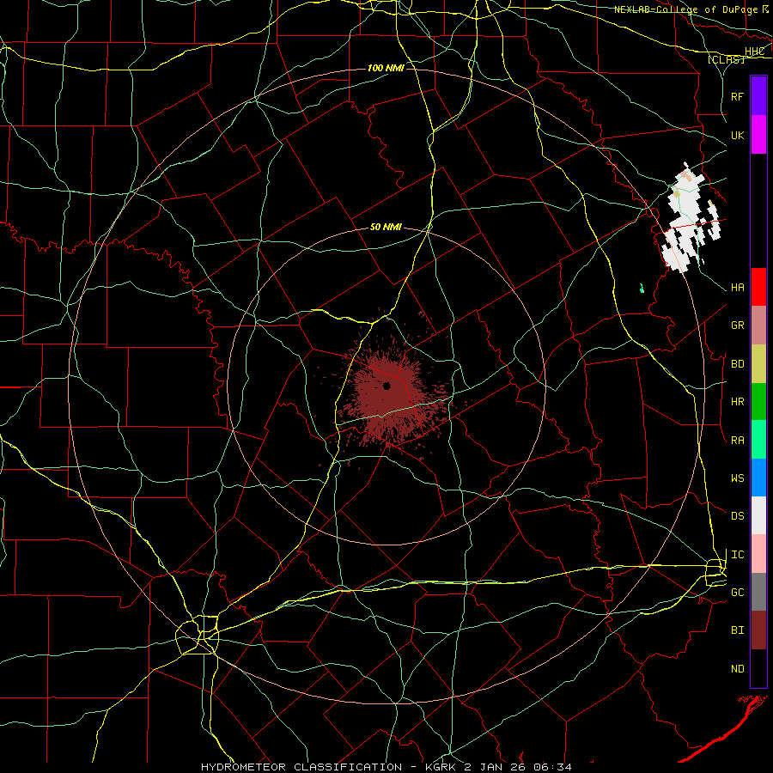Image resolution: width=773 pixels, height=773 pixels.
Task: Click the HYDROMETEOR CLASSIFICATION title text
Action: 301,767
